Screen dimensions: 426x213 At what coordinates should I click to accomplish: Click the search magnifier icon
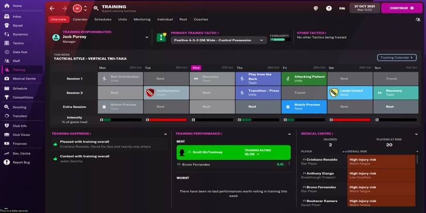(96, 8)
